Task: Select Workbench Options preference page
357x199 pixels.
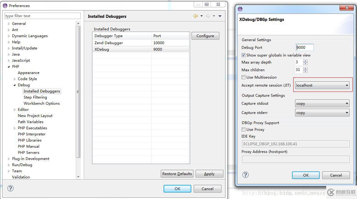Action: click(42, 103)
